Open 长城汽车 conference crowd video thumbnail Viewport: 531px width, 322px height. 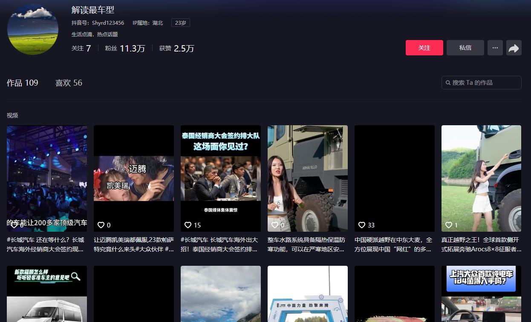(47, 178)
